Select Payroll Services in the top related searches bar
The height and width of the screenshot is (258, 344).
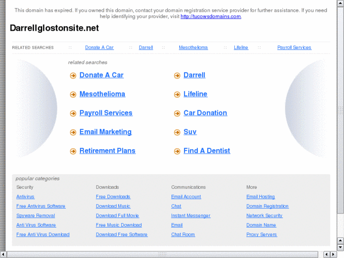pyautogui.click(x=294, y=47)
